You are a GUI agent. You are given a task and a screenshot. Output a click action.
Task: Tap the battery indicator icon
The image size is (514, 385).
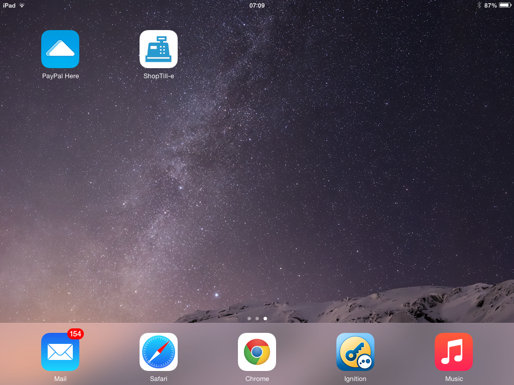(505, 5)
